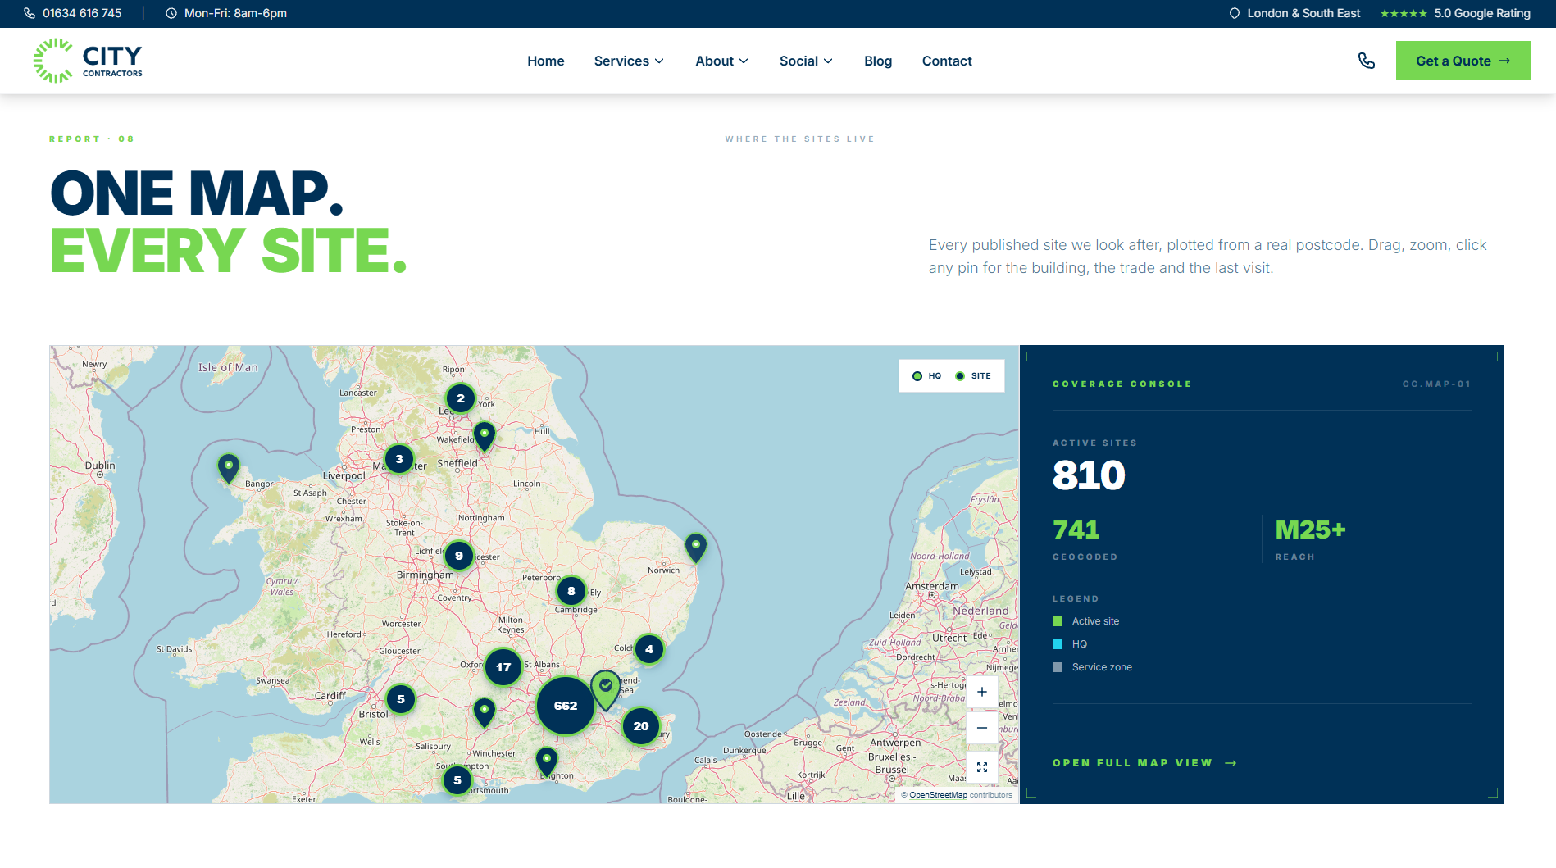Click the SITE entry in map legend
Screen dimensions: 1556x868
(973, 376)
